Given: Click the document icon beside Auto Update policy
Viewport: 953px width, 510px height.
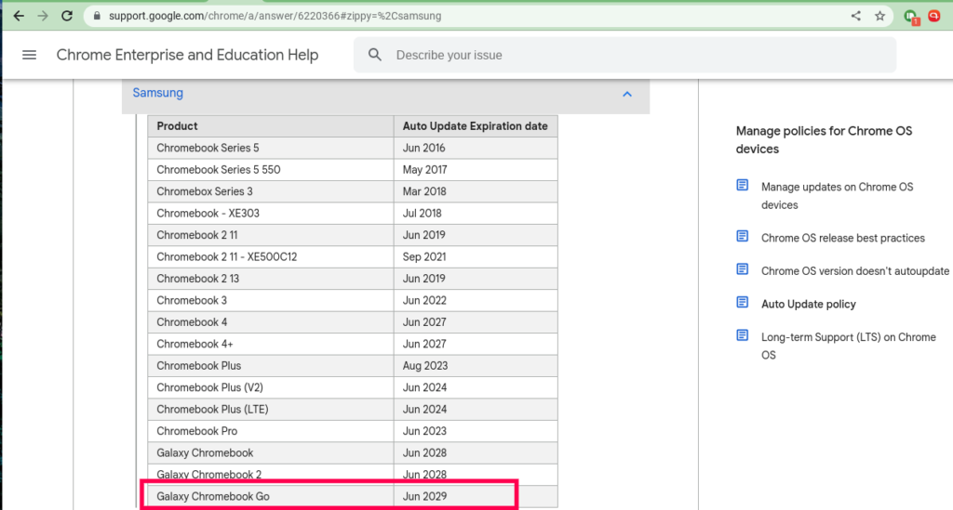Looking at the screenshot, I should (742, 302).
